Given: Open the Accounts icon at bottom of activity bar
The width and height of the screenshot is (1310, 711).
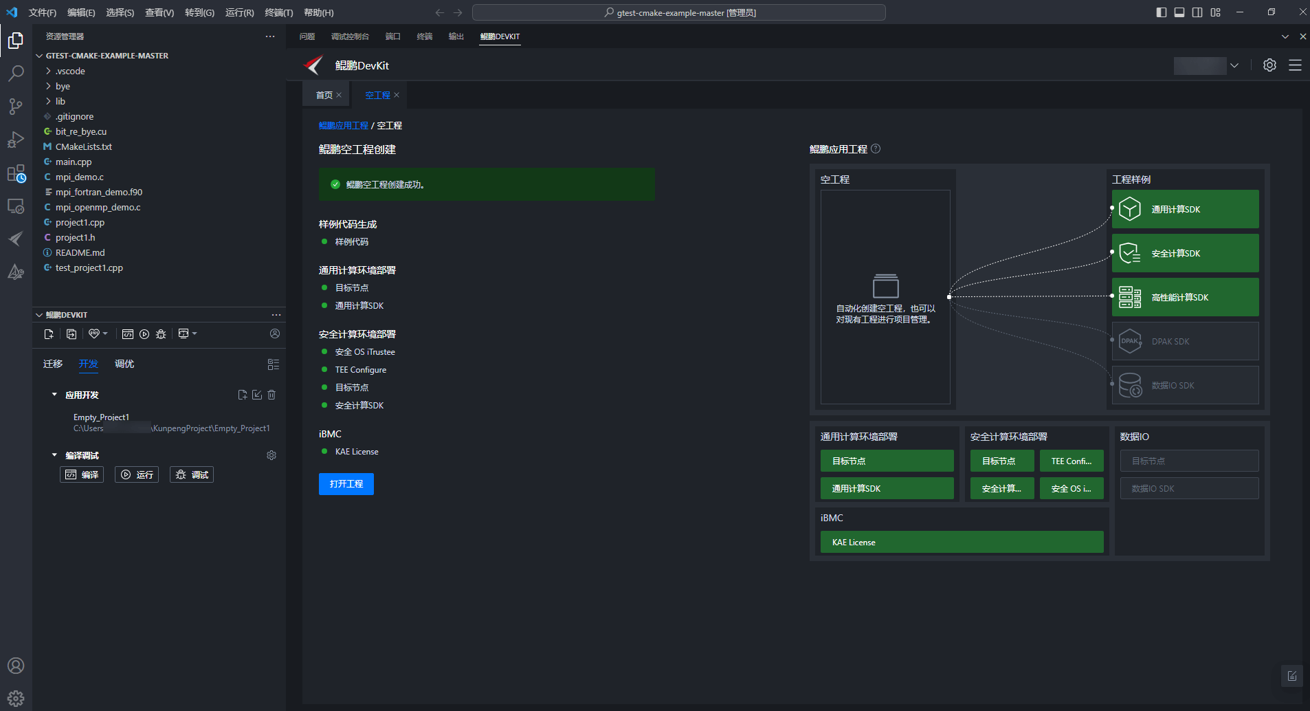Looking at the screenshot, I should click(16, 666).
